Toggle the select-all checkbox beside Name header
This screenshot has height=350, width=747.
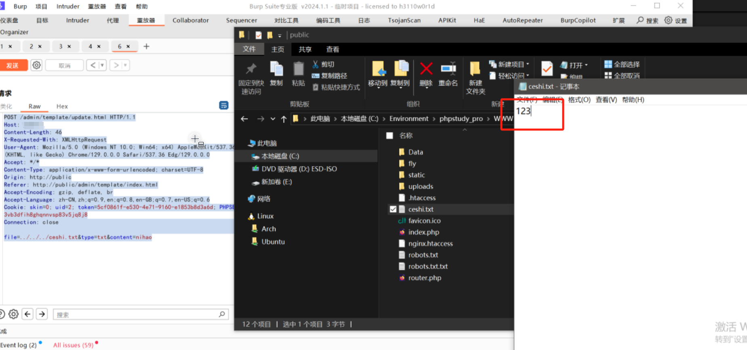[389, 136]
